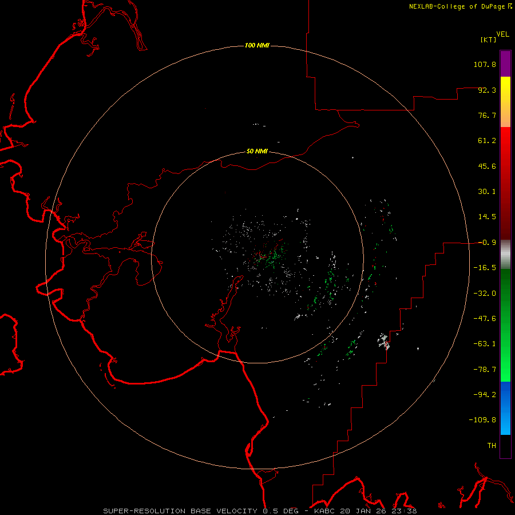Click the -16.5 velocity scale value
The image size is (515, 515).
[485, 268]
